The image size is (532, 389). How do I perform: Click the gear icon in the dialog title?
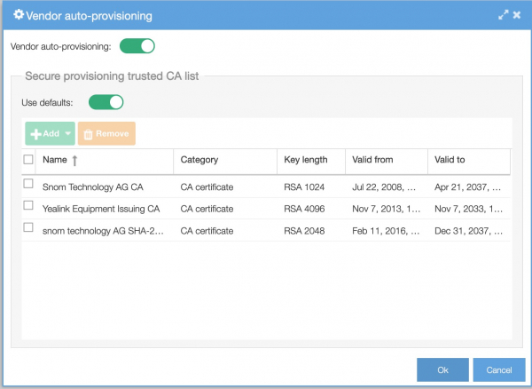pyautogui.click(x=19, y=14)
